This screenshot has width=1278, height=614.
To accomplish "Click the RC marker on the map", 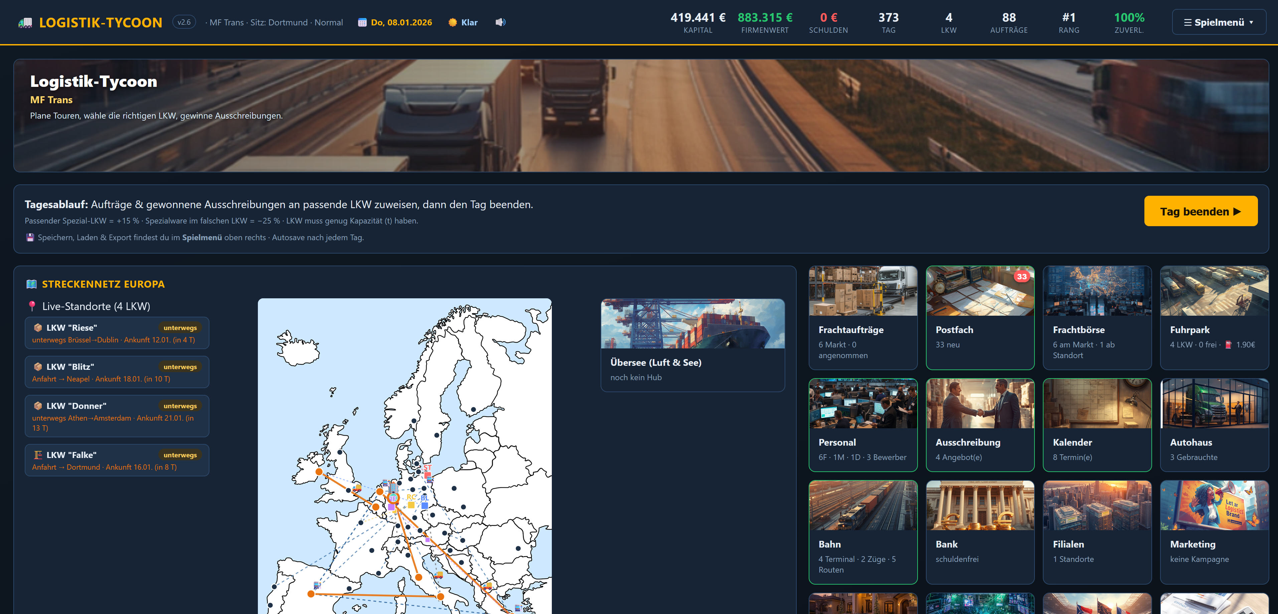I will 411,501.
